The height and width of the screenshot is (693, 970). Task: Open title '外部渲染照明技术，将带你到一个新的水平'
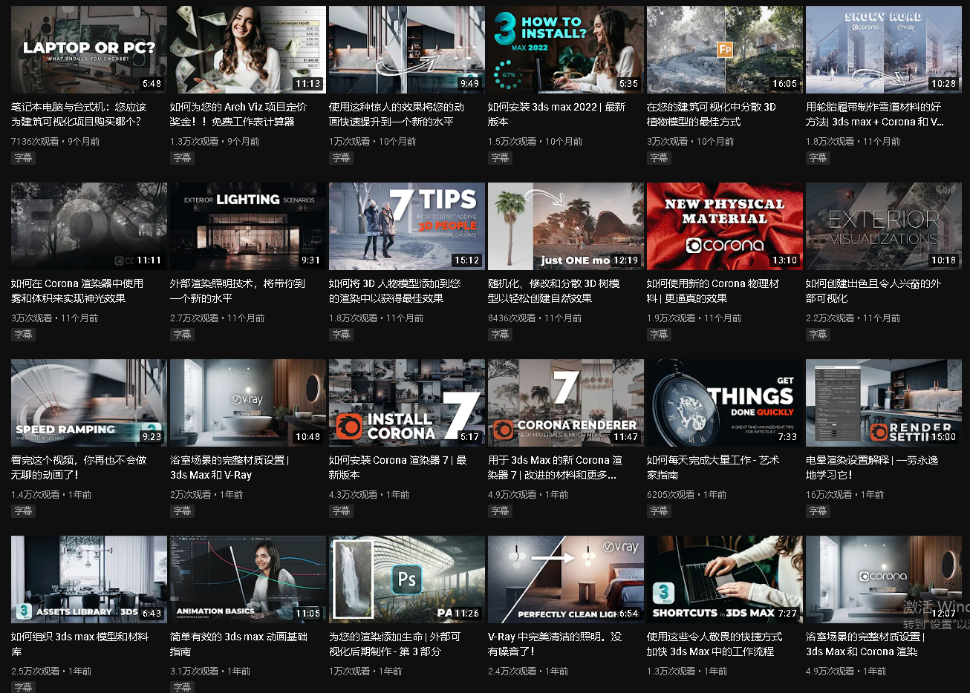[238, 291]
